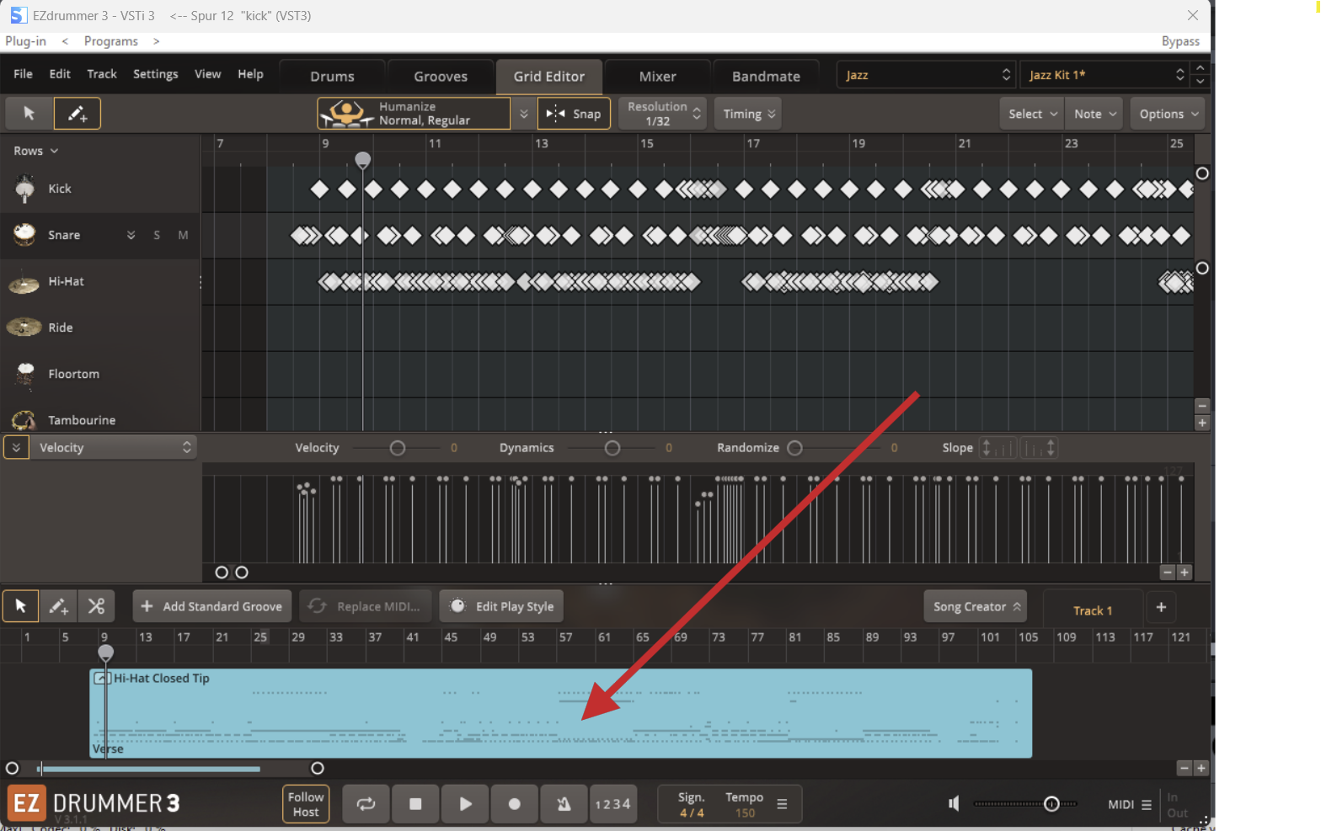Screen dimensions: 1321x831
Task: Open the Velocity lane type selector
Action: click(x=113, y=447)
